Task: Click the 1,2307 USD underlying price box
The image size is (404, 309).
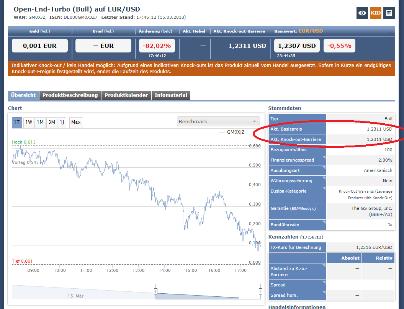Action: click(297, 46)
